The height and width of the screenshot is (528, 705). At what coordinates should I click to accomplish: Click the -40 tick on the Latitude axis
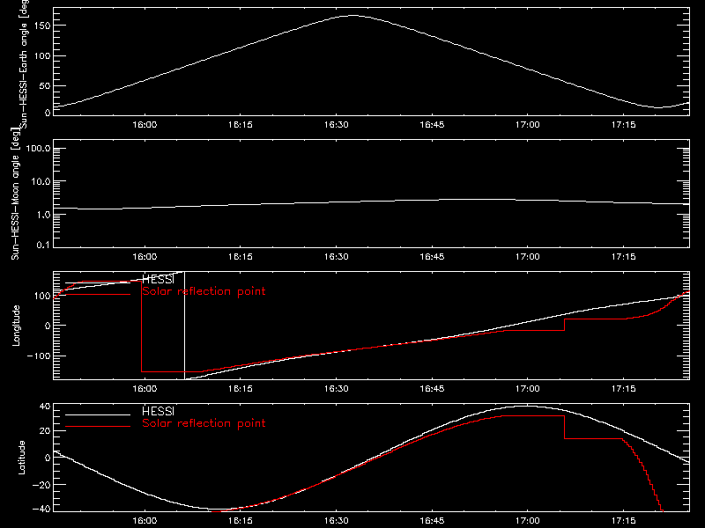coord(41,509)
